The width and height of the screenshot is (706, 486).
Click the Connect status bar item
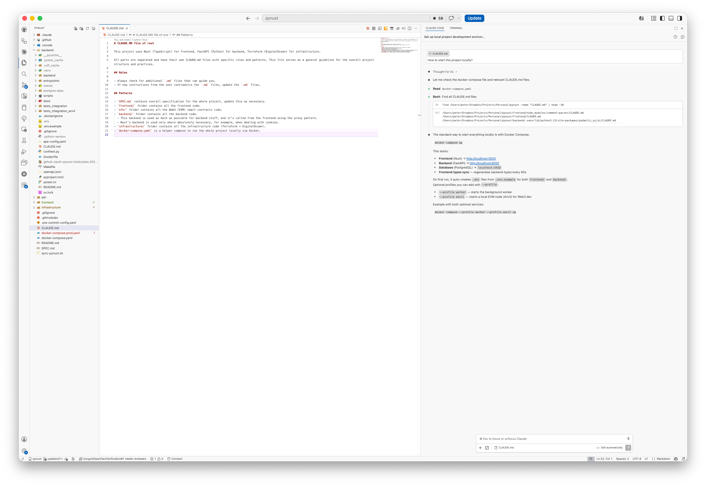pyautogui.click(x=175, y=459)
